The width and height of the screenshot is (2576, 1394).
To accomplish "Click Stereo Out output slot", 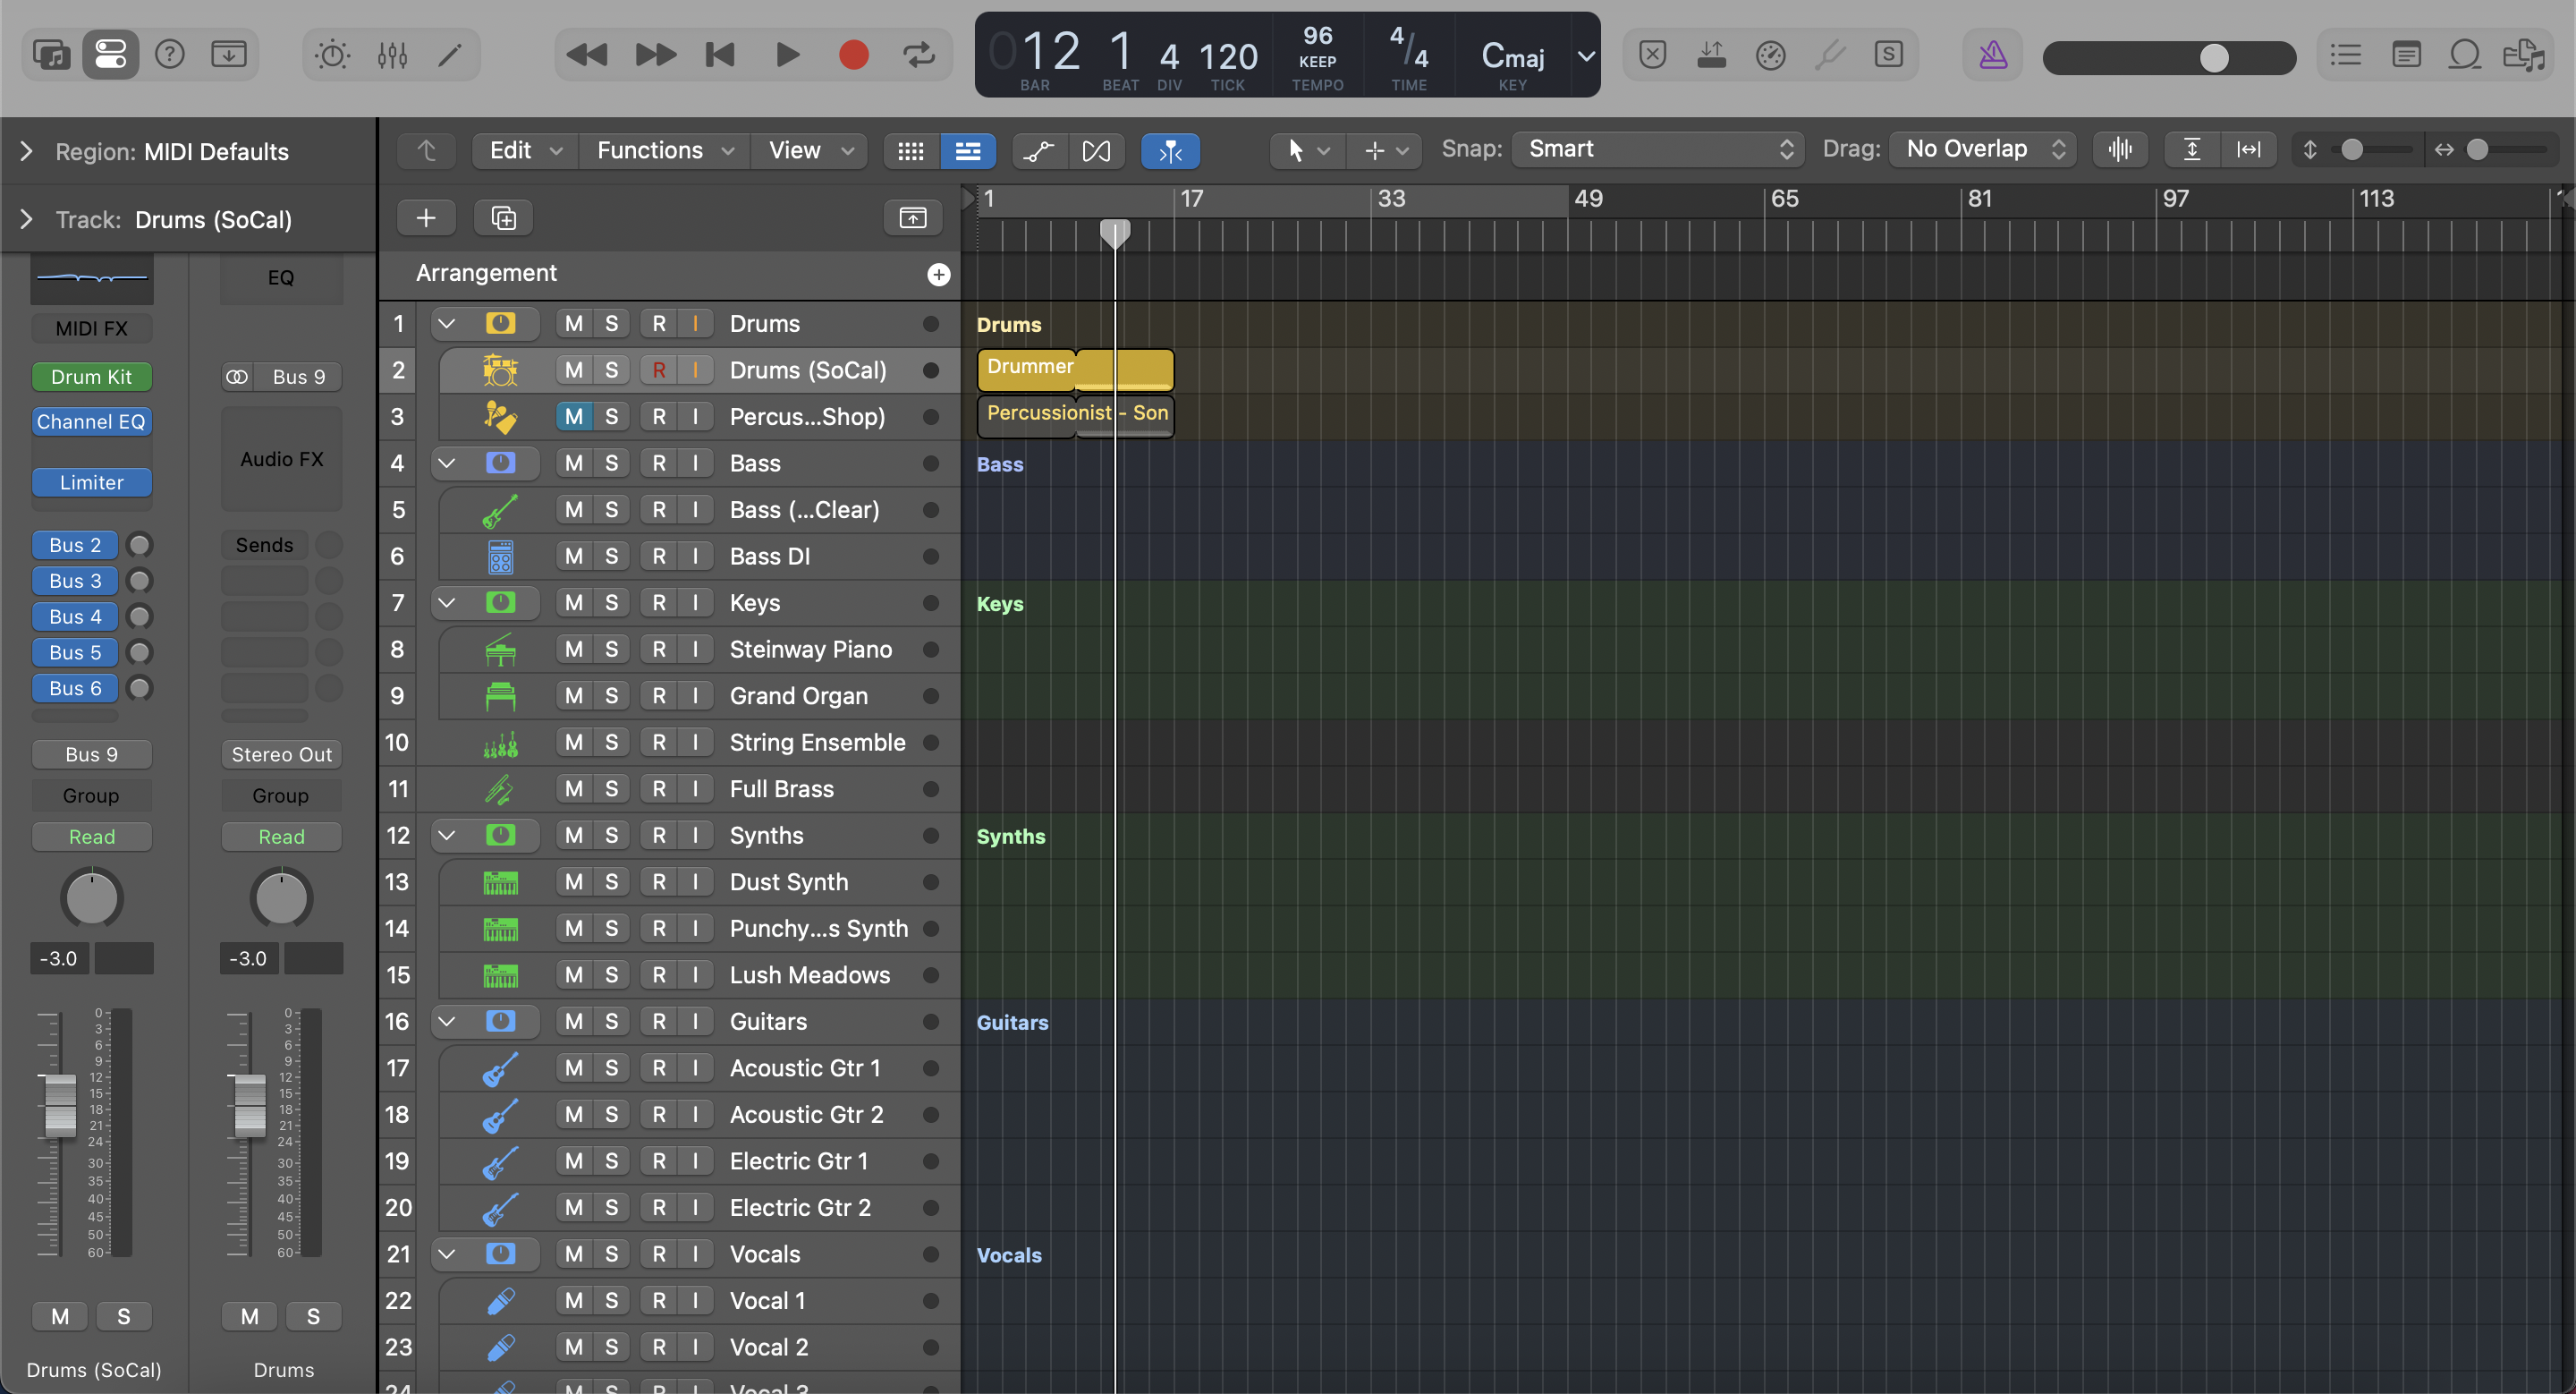I will (x=281, y=755).
